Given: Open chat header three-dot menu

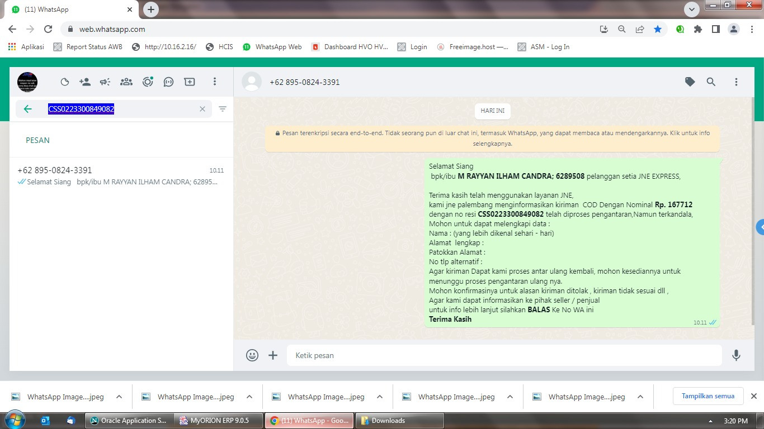Looking at the screenshot, I should click(736, 82).
